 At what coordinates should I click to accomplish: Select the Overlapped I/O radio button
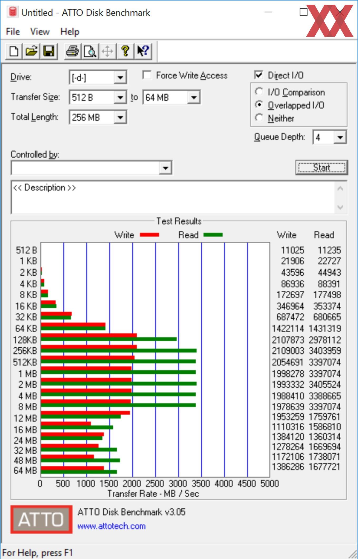click(259, 105)
